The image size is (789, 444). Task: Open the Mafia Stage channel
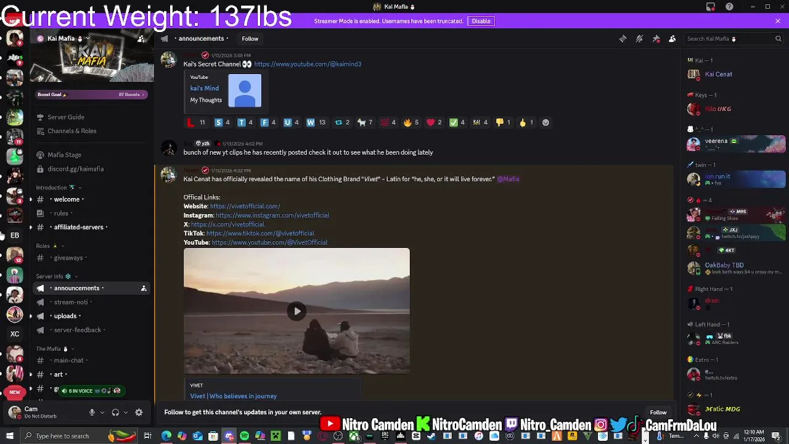pyautogui.click(x=64, y=155)
